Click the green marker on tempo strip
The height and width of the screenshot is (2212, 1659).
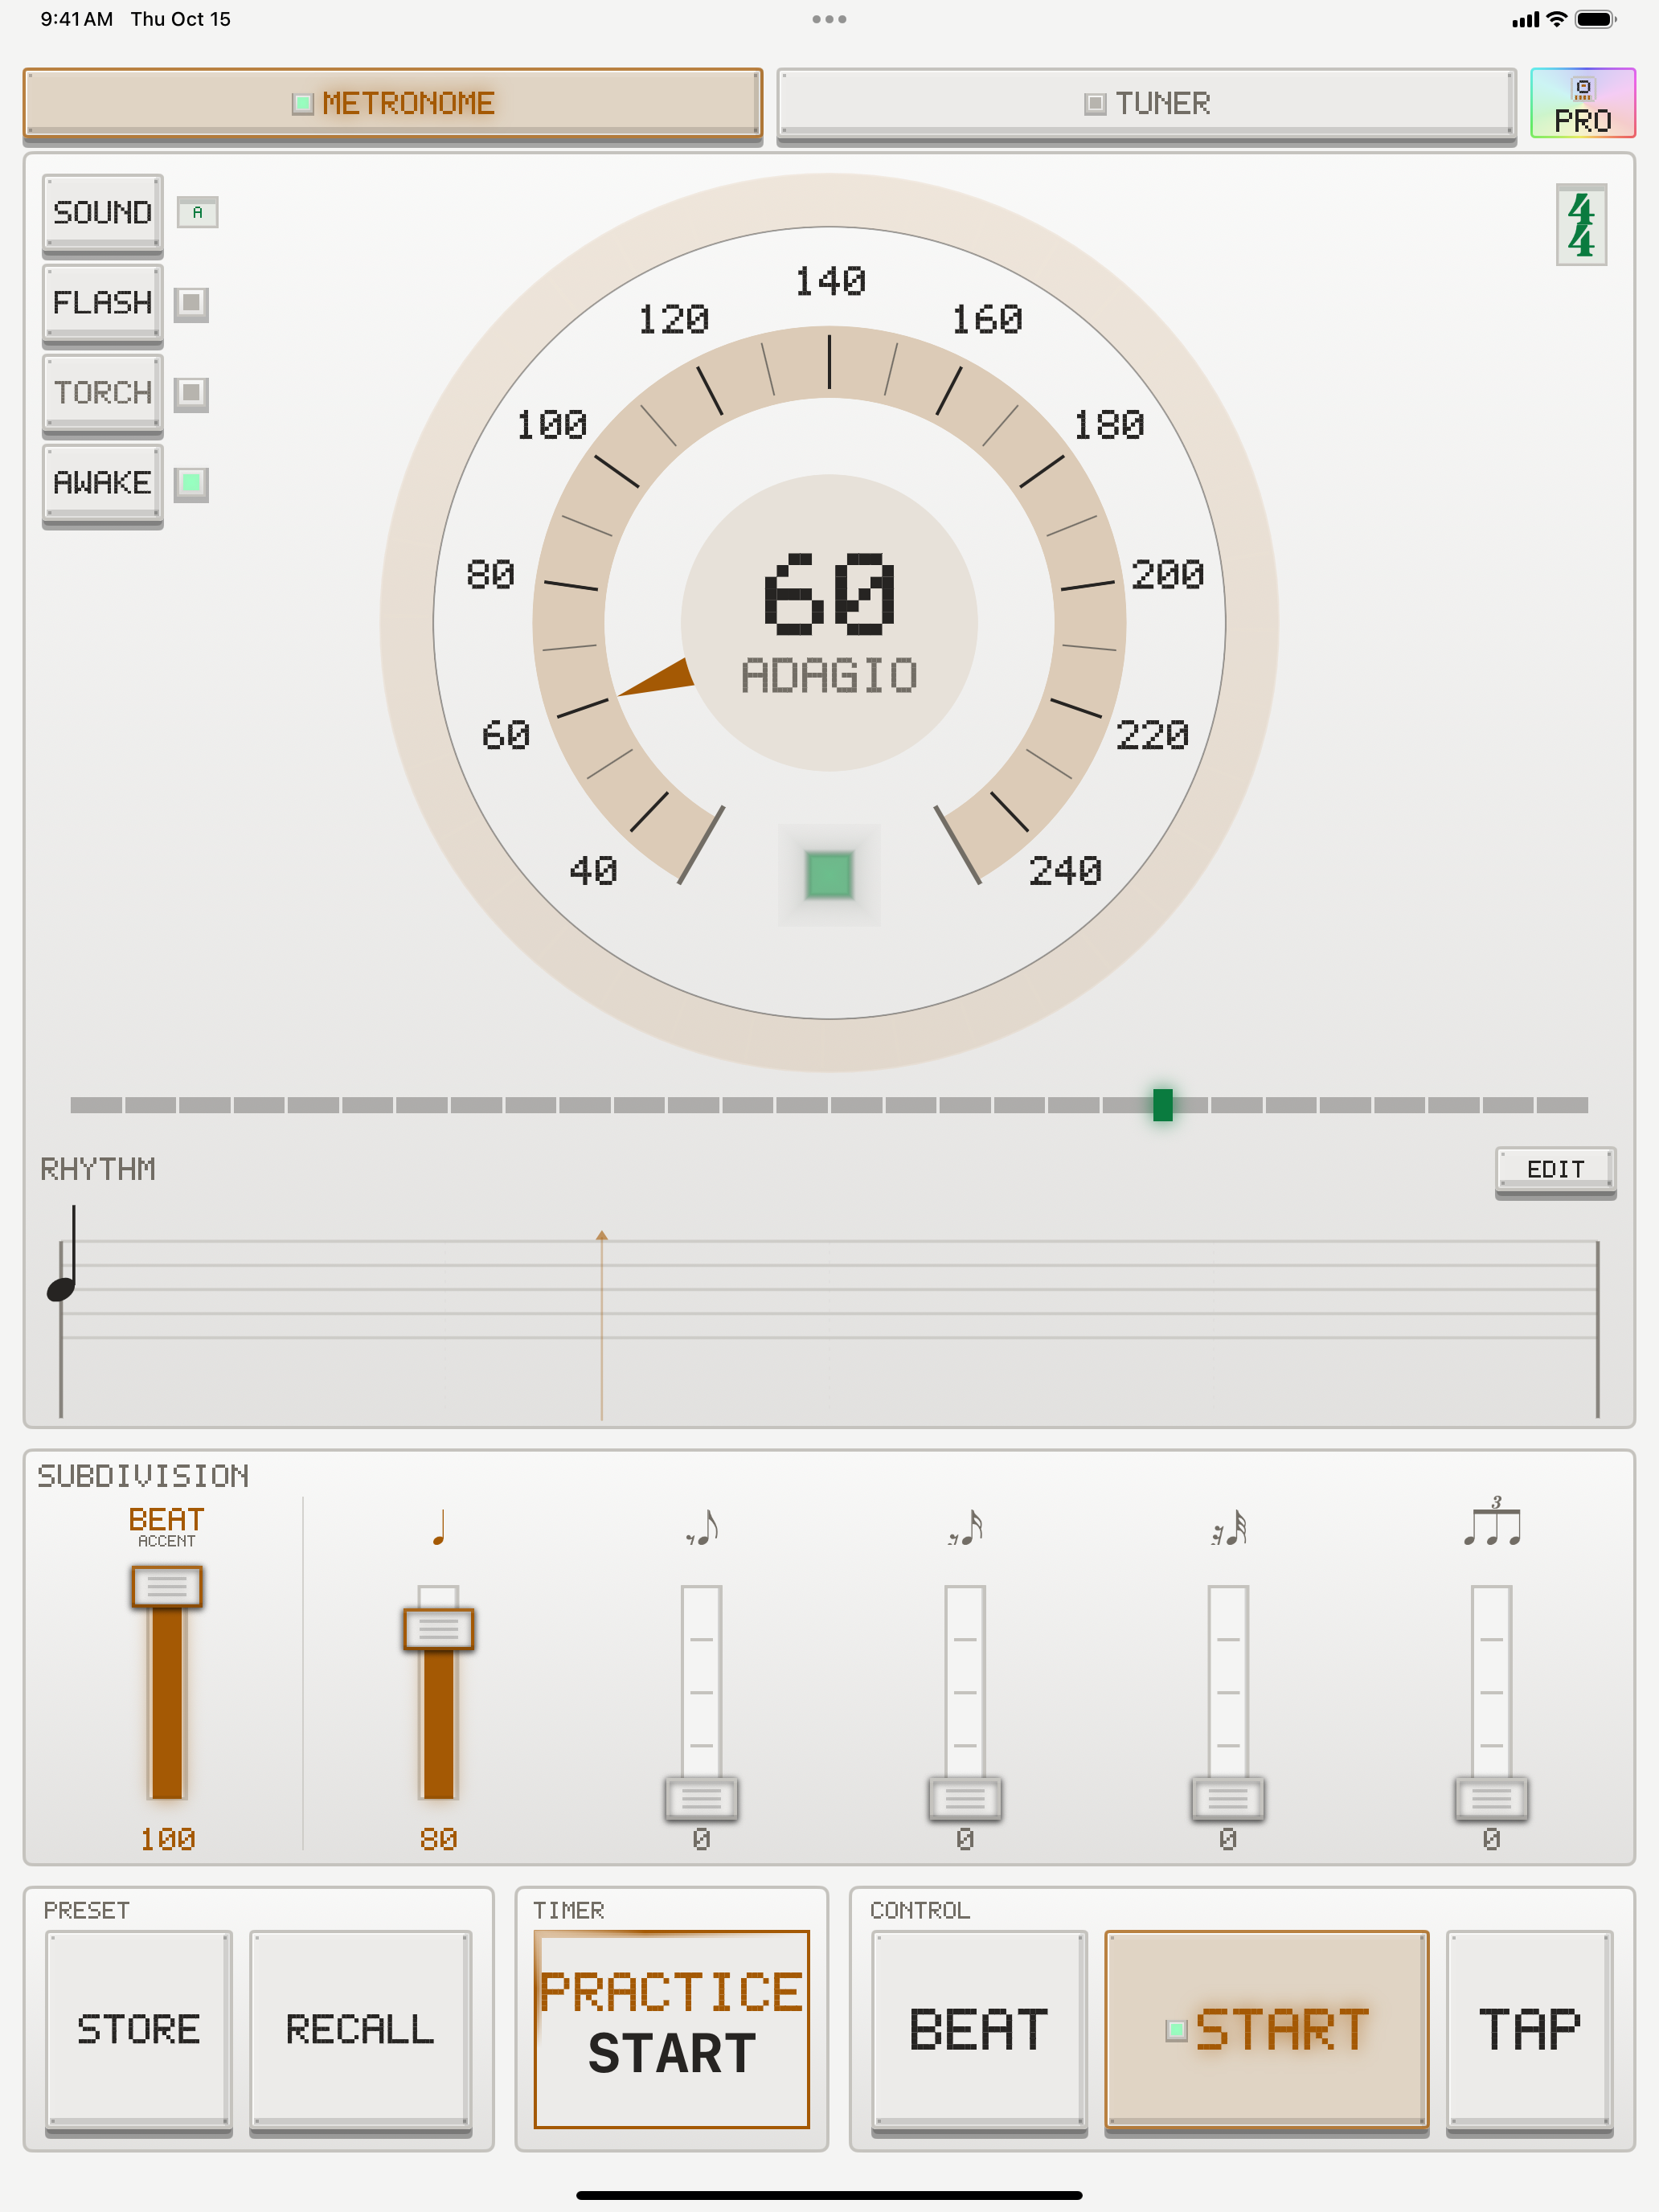(x=1162, y=1105)
